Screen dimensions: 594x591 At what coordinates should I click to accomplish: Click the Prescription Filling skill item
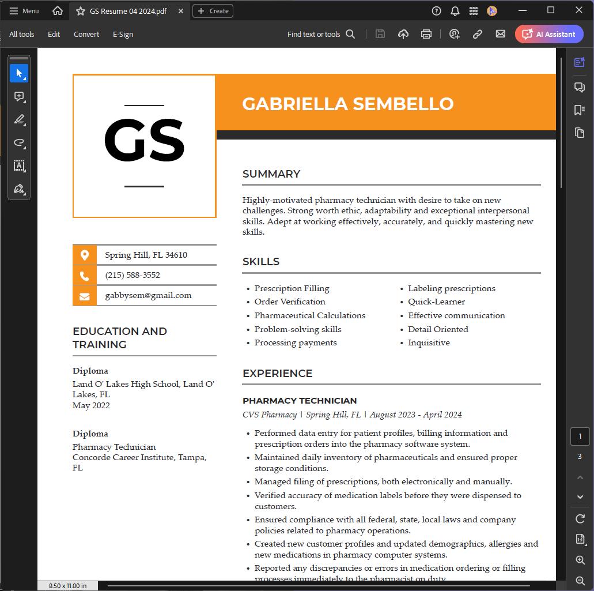coord(292,288)
